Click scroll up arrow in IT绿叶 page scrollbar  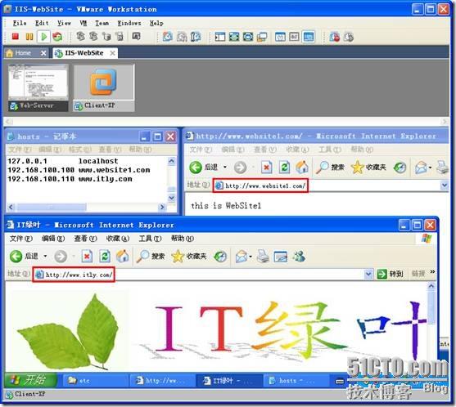tap(431, 287)
